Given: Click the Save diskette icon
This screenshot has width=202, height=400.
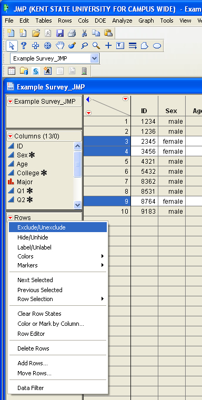Looking at the screenshot, I should pyautogui.click(x=60, y=33).
